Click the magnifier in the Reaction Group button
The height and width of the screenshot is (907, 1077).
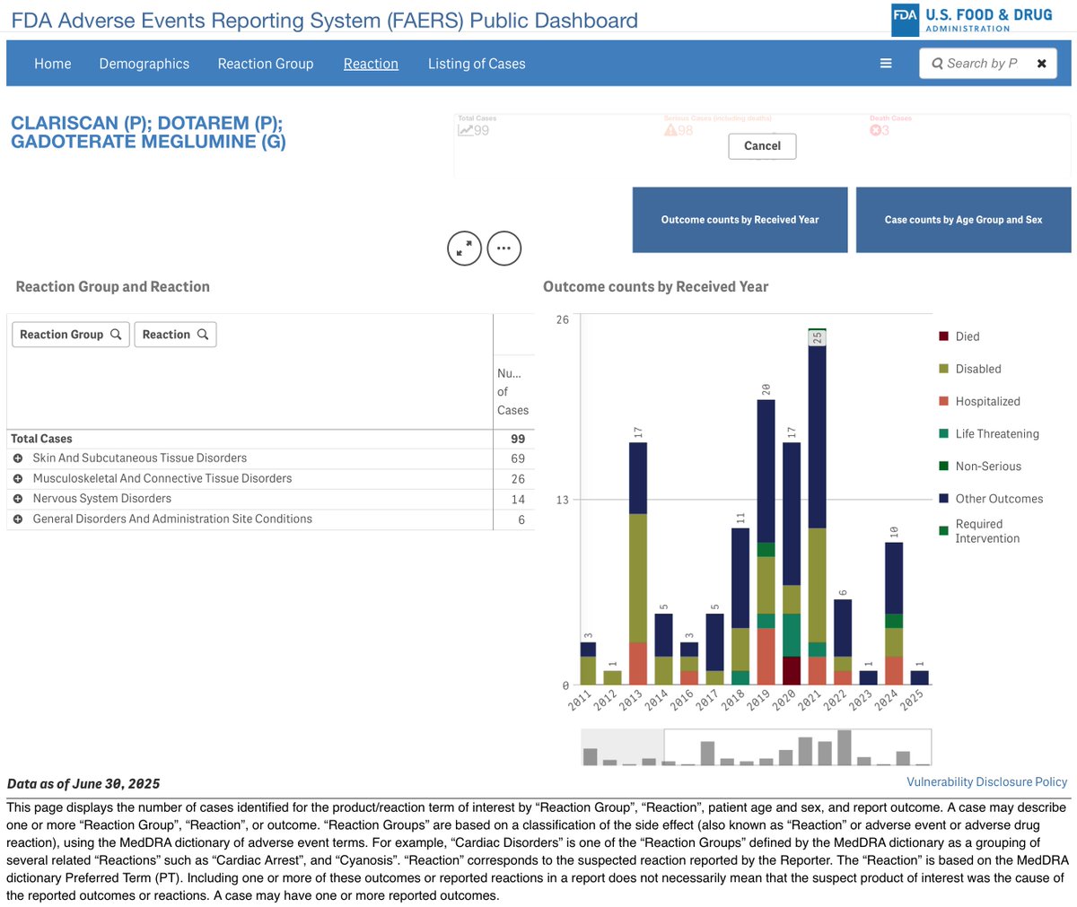[116, 335]
